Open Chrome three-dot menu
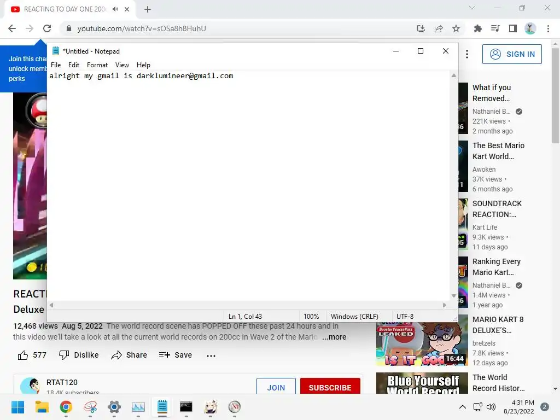This screenshot has height=420, width=560. pos(548,28)
